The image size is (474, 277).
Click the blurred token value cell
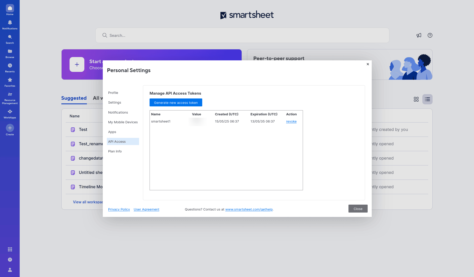197,121
